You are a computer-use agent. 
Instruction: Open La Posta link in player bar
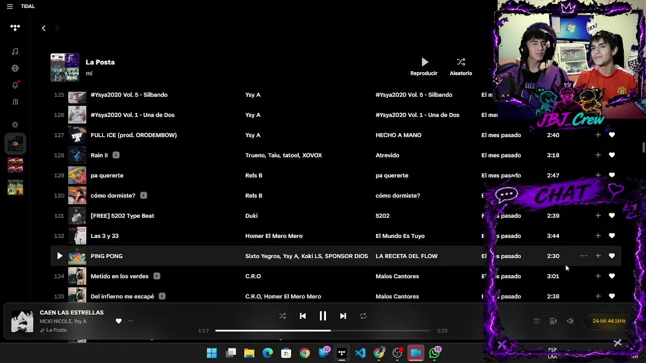click(56, 330)
